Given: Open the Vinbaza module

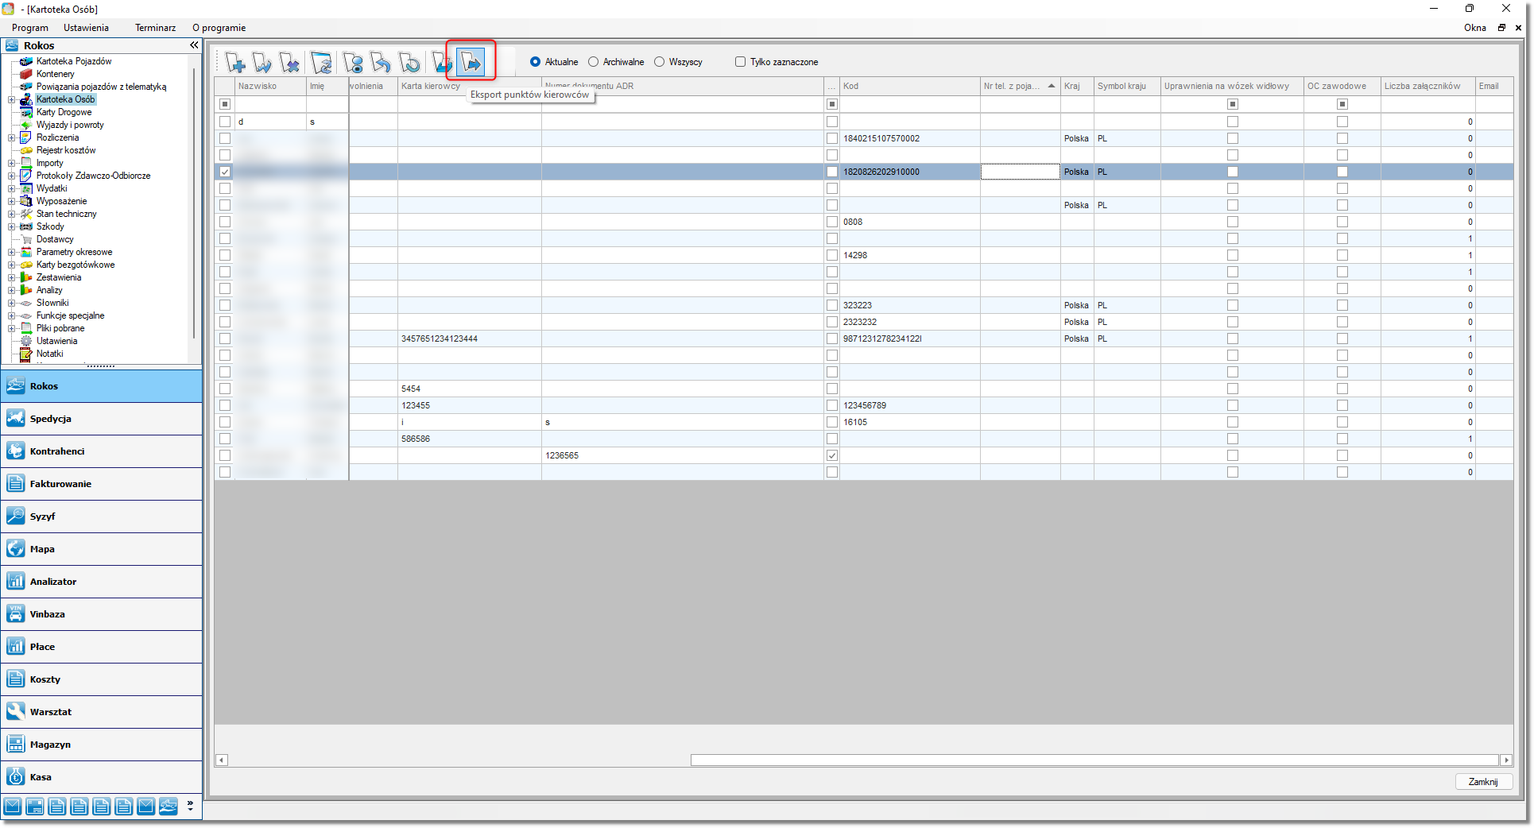Looking at the screenshot, I should [x=102, y=614].
